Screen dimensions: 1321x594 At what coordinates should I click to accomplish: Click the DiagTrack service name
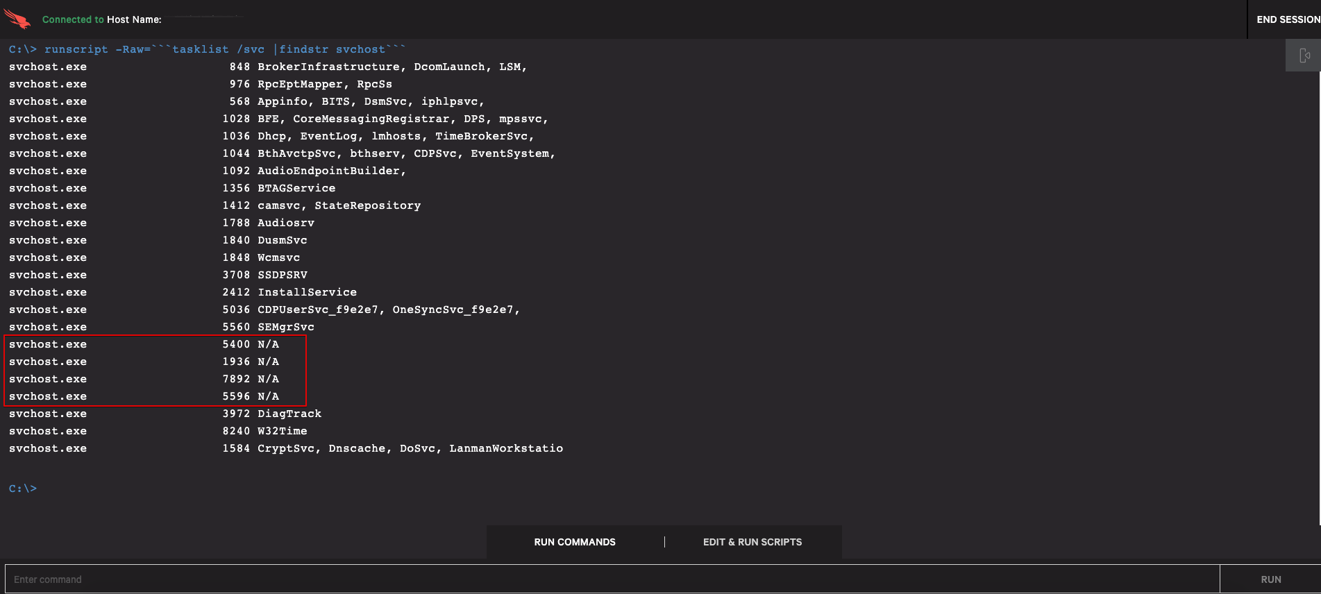coord(289,414)
